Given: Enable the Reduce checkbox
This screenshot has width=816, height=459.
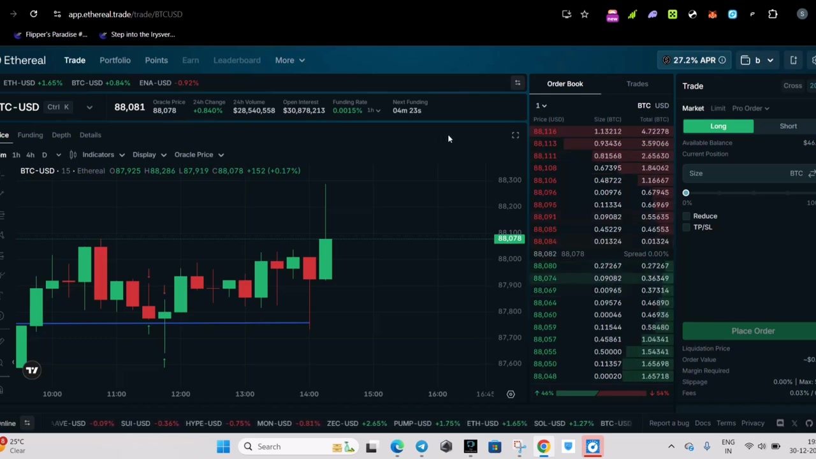Looking at the screenshot, I should point(687,216).
